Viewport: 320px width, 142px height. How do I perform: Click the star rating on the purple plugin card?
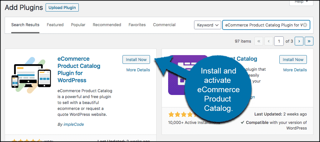(182, 115)
